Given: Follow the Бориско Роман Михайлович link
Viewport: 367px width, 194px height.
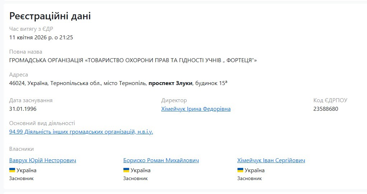Looking at the screenshot, I should tap(161, 160).
